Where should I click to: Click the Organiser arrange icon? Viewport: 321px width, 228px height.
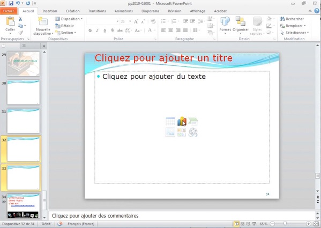tap(240, 21)
